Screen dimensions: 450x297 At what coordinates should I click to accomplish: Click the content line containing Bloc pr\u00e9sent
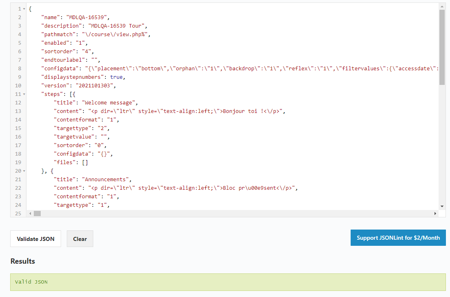176,188
